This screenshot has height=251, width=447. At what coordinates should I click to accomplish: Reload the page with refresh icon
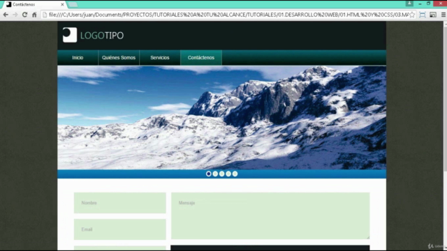(25, 15)
